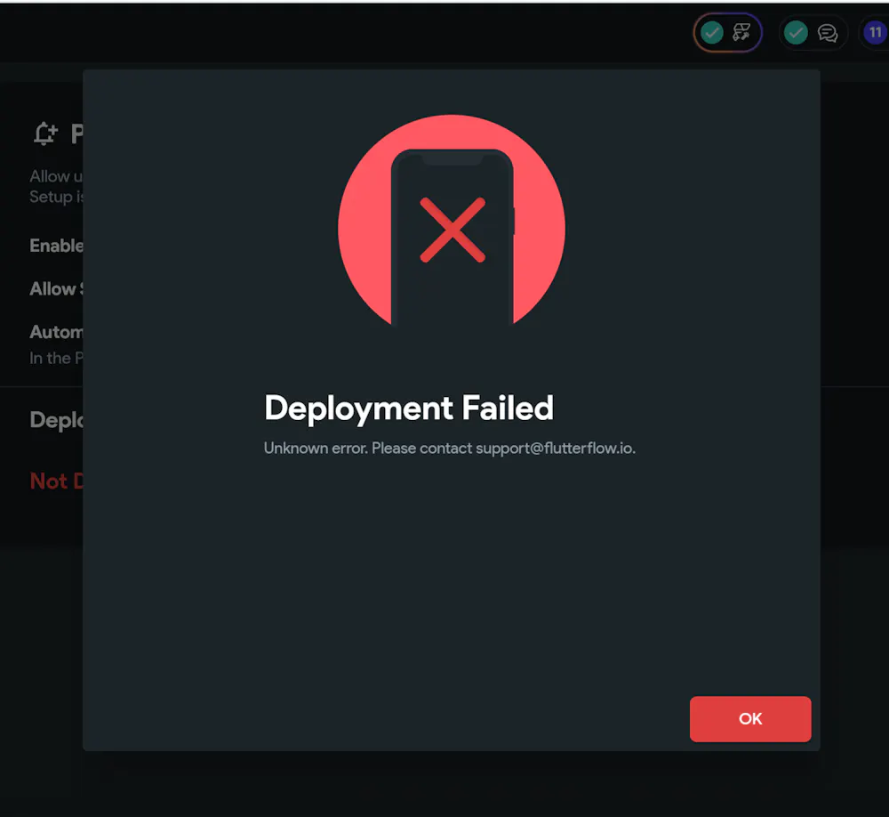889x817 pixels.
Task: Click the green checkmark beside the comments icon
Action: 796,33
